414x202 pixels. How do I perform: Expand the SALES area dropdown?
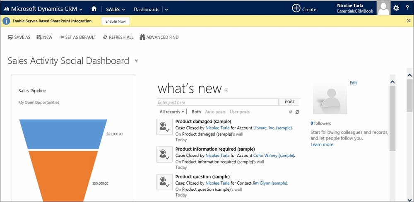click(123, 10)
